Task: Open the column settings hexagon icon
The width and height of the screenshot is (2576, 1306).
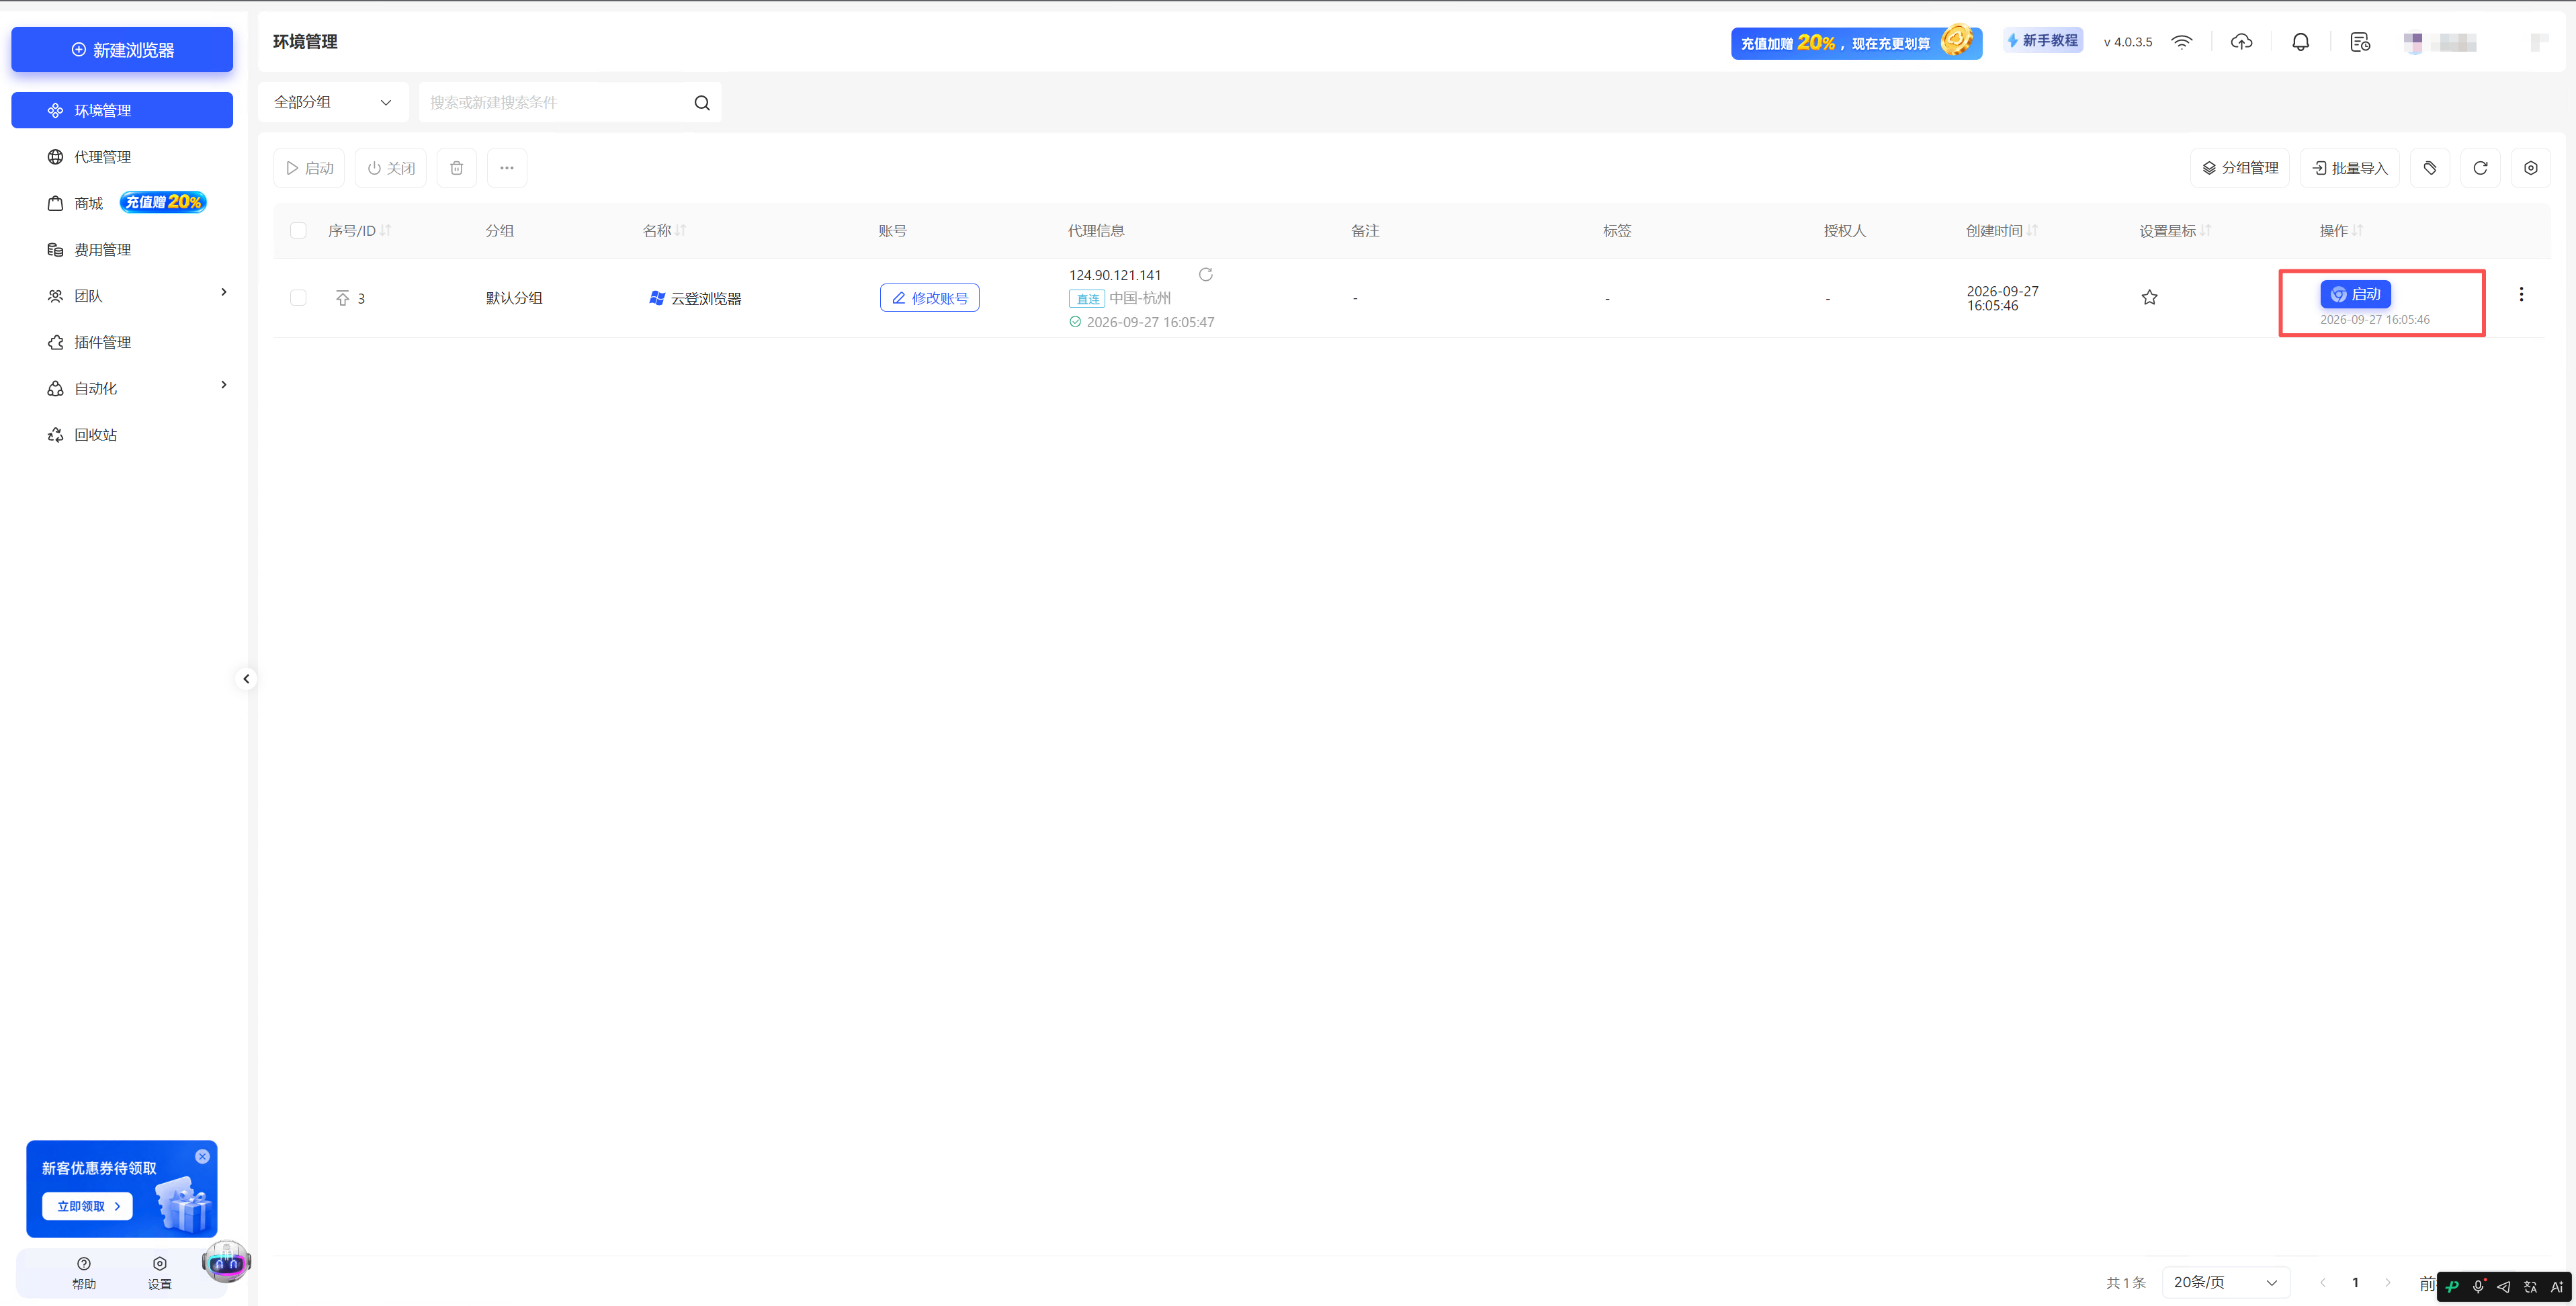Action: pyautogui.click(x=2531, y=168)
